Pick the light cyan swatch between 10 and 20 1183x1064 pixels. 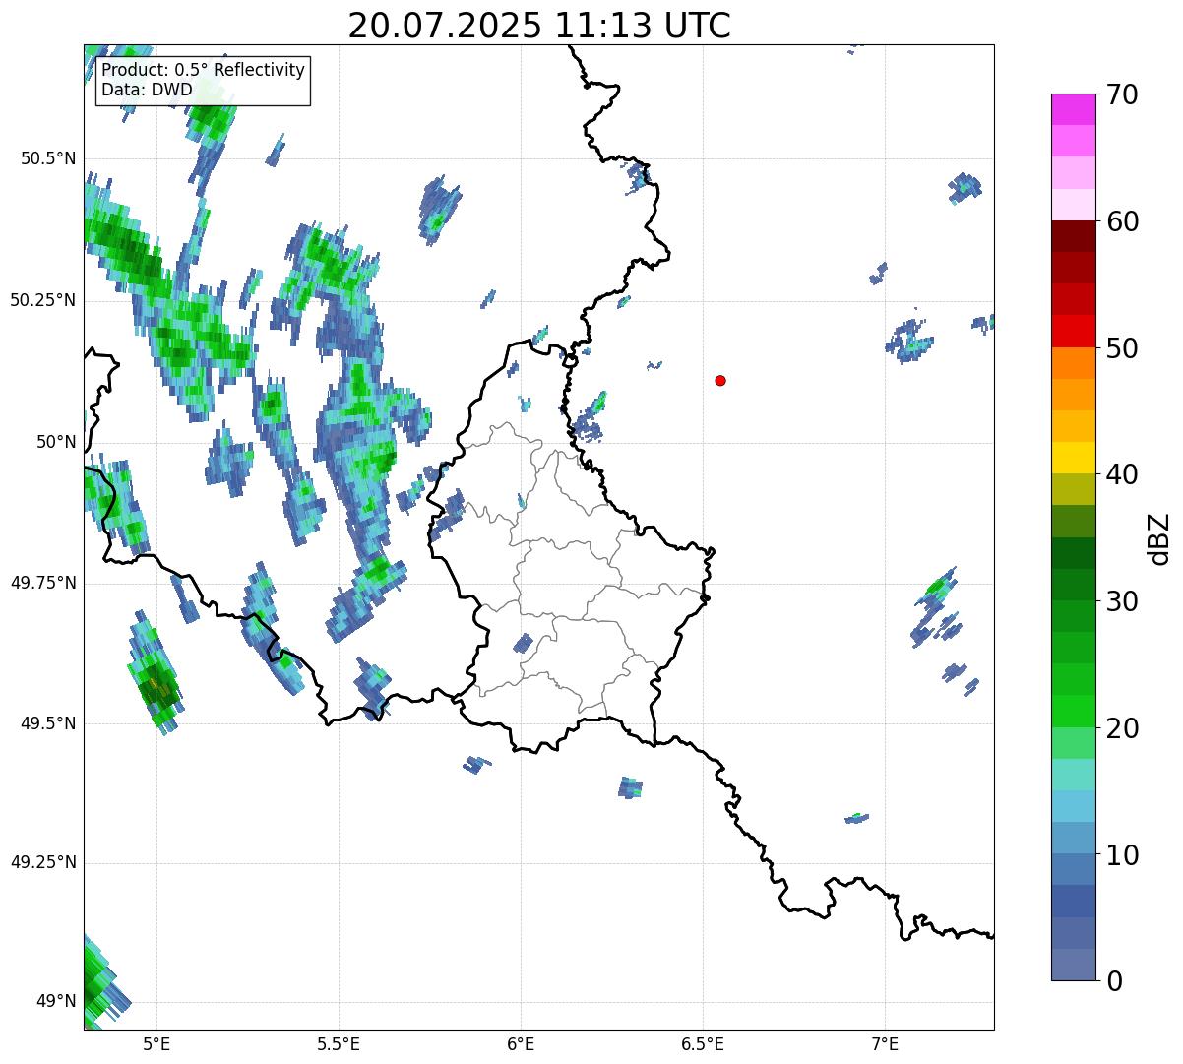1074,806
